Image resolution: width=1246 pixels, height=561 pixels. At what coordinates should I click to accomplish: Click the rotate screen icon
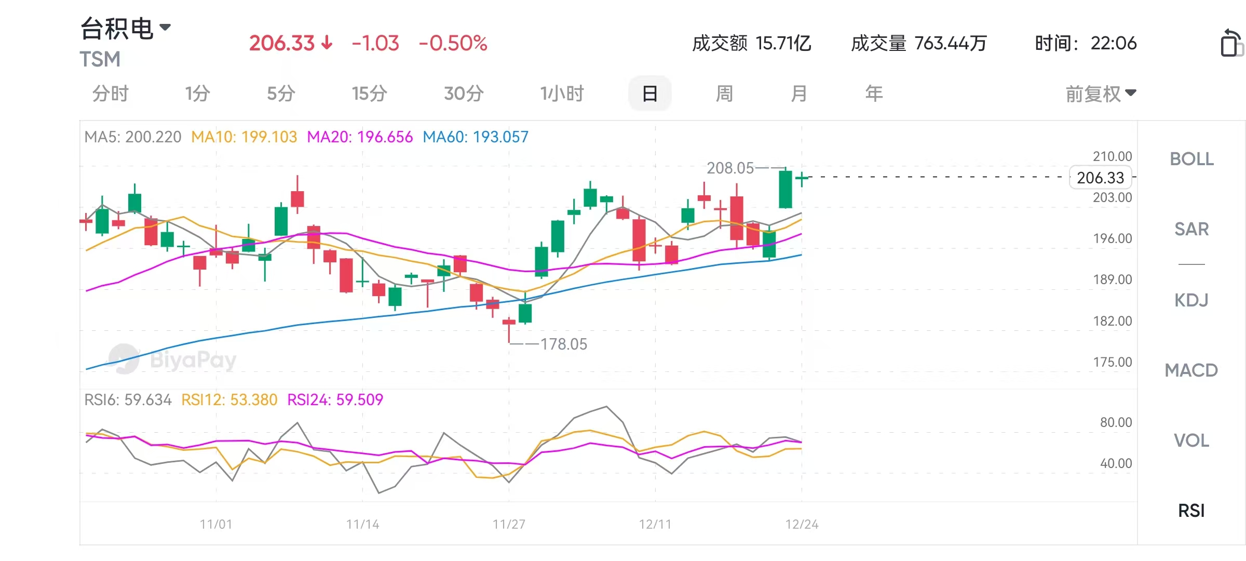tap(1230, 43)
